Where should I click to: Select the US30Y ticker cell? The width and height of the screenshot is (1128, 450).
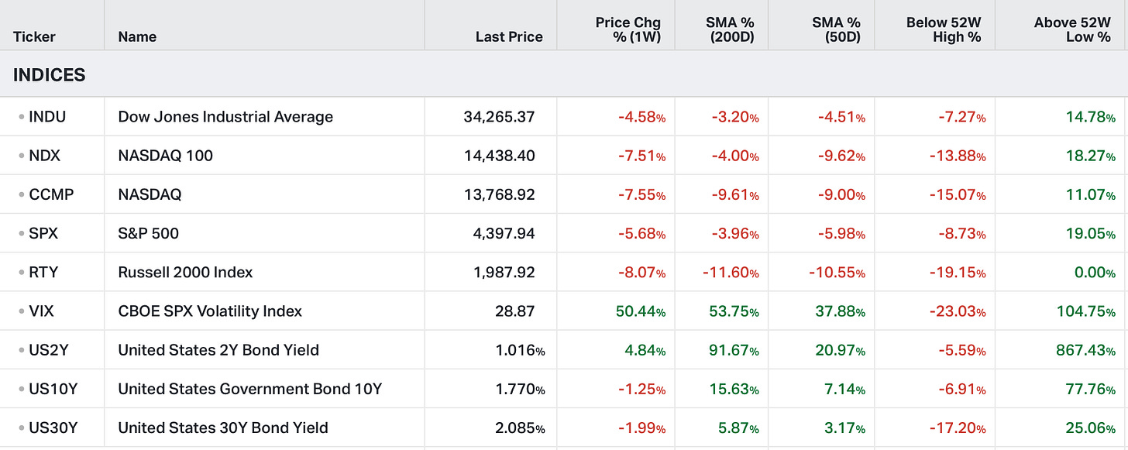[53, 427]
